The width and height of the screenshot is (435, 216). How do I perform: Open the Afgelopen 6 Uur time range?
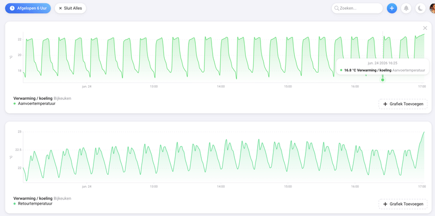click(28, 8)
